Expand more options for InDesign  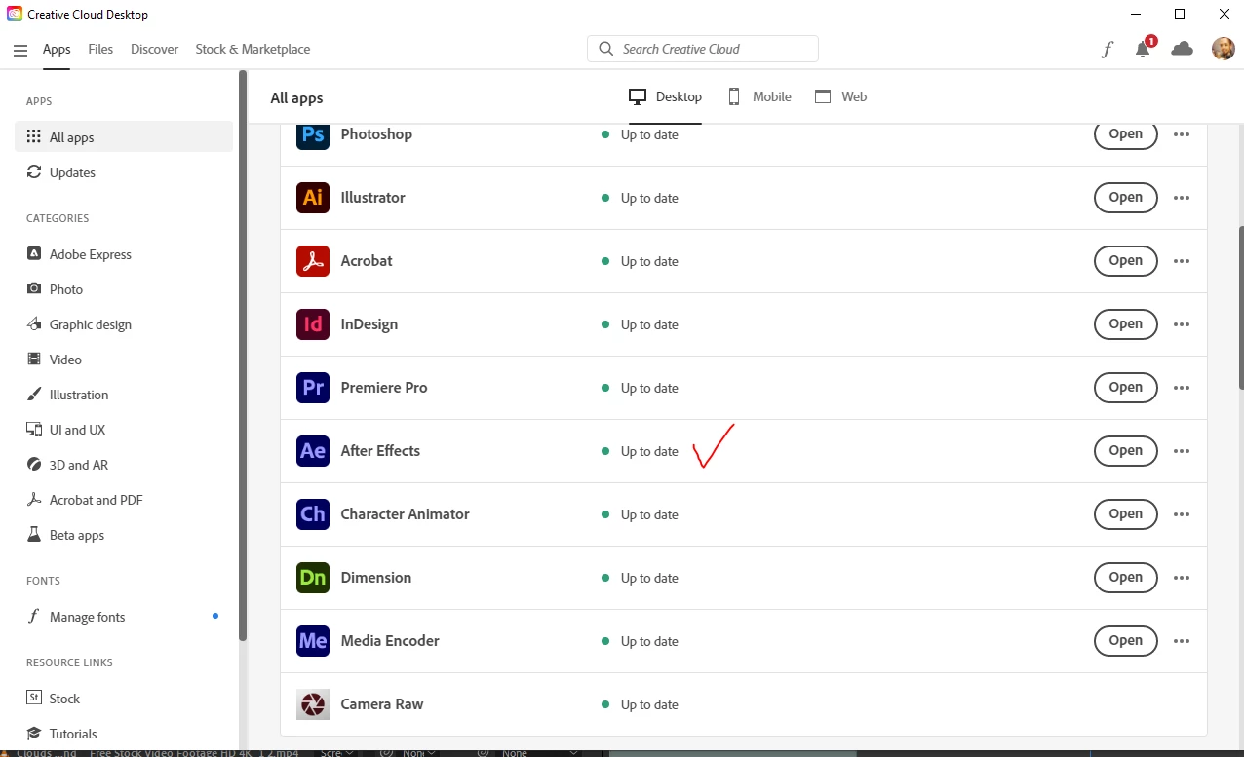[1182, 324]
